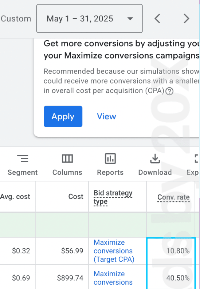
Task: Click the CPA help question mark icon
Action: point(169,91)
